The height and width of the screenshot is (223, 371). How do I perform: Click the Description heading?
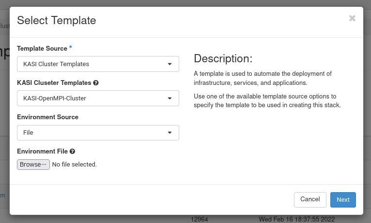point(223,59)
